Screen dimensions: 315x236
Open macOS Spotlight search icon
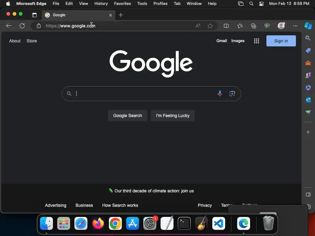click(x=251, y=4)
